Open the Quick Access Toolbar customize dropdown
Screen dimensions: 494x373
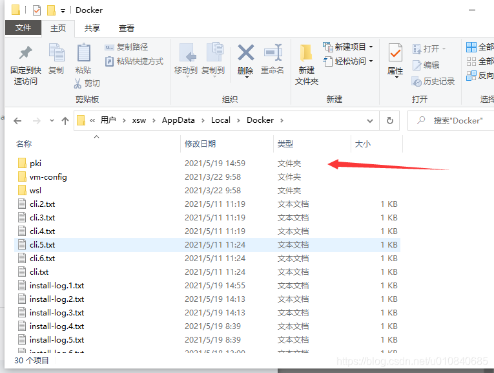(x=63, y=11)
